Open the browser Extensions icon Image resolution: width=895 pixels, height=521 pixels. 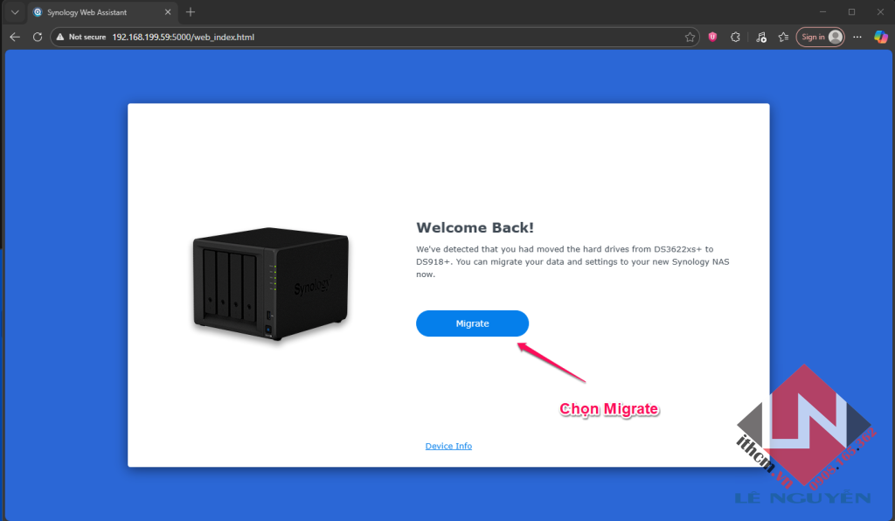(735, 37)
